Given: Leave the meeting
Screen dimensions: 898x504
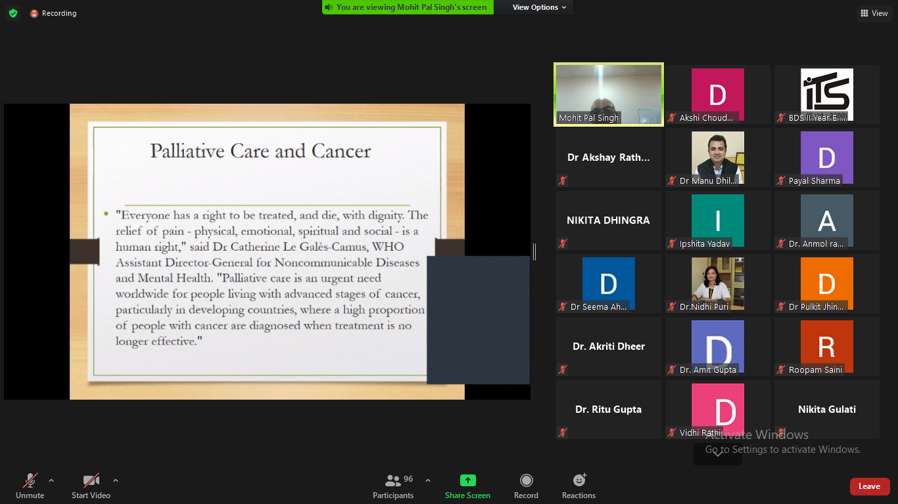Looking at the screenshot, I should coord(869,486).
